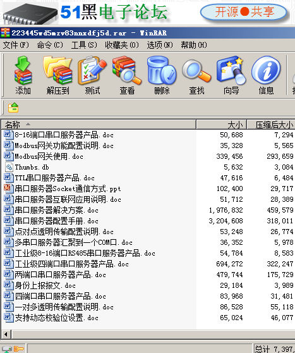
Task: Click the password key icon in status bar
Action: pos(19,349)
